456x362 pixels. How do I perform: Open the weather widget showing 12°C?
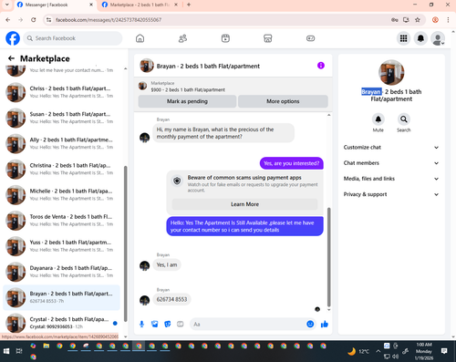pos(358,351)
